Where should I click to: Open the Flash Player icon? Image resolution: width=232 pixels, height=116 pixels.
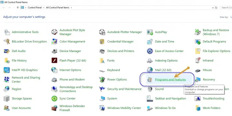54,60
